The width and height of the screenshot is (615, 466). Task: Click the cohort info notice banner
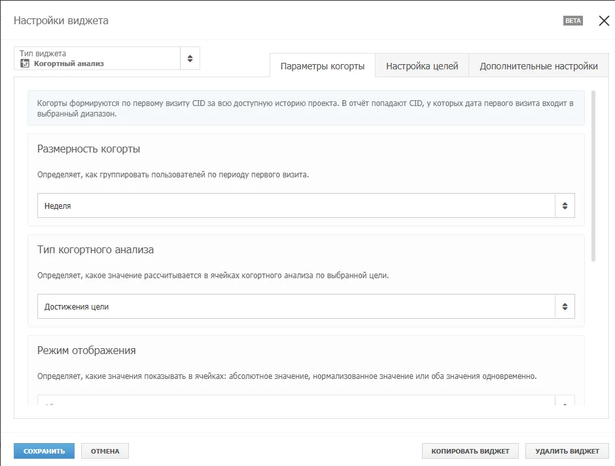(306, 108)
